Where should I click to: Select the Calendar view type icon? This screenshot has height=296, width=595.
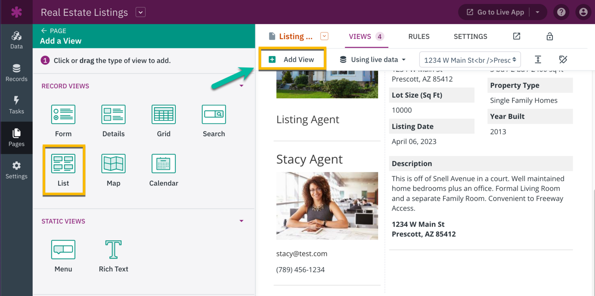point(163,164)
